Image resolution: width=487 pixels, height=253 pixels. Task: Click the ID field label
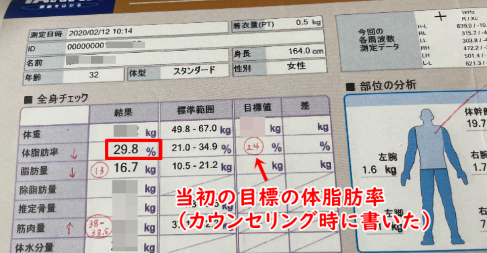[31, 49]
